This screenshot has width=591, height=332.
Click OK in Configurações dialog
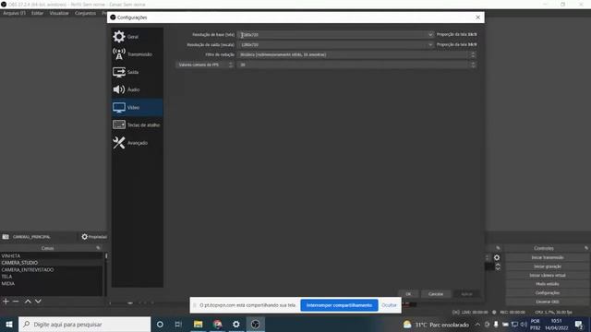(408, 294)
